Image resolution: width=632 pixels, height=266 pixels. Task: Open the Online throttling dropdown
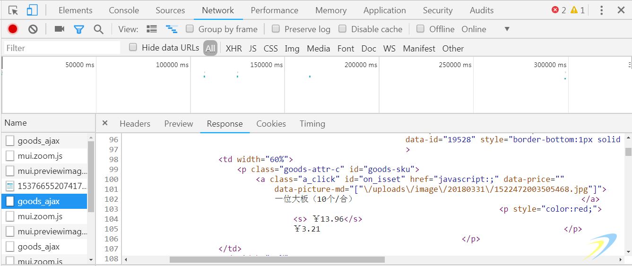[x=507, y=29]
